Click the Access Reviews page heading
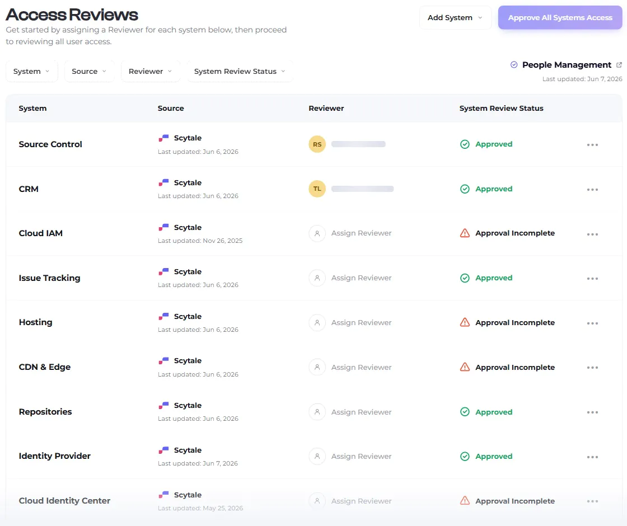The height and width of the screenshot is (526, 627). 72,15
